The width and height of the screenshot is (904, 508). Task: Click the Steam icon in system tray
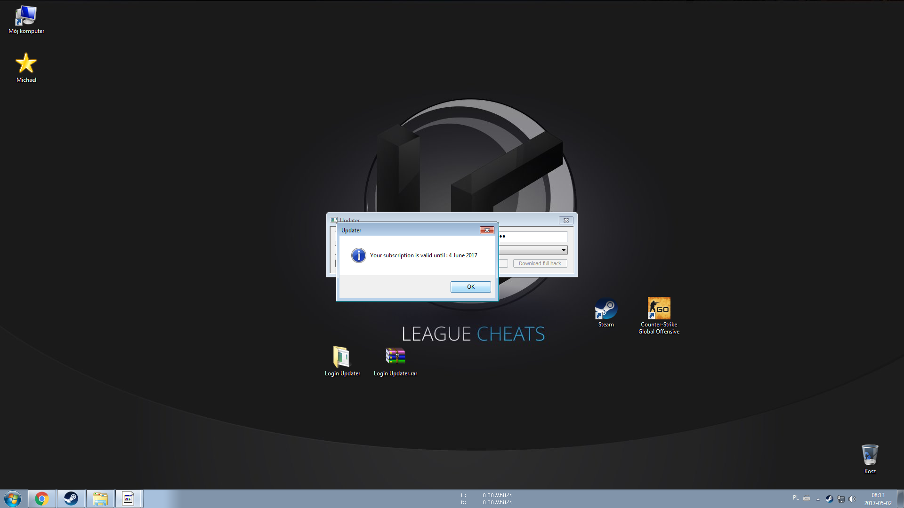point(829,499)
